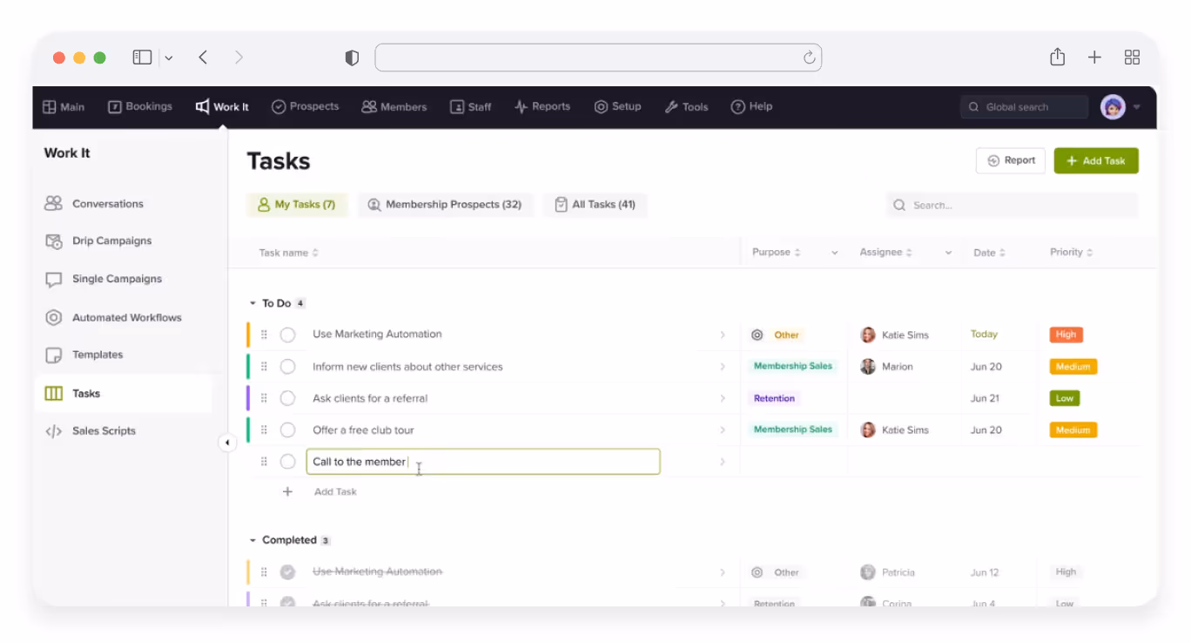Open the Members menu

(394, 107)
